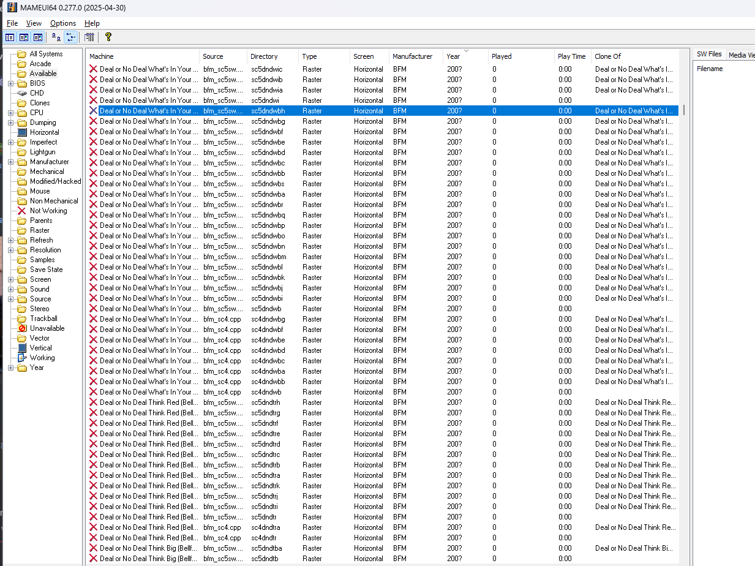
Task: Click the Filename column header in SW Files
Action: point(710,69)
